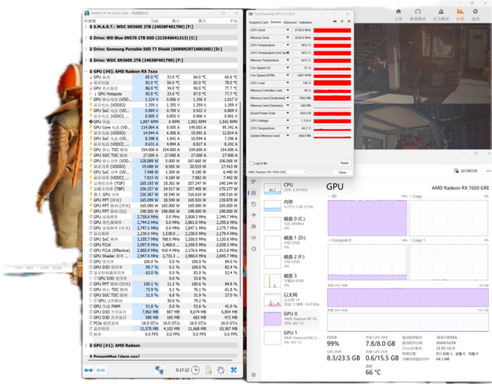Image resolution: width=492 pixels, height=384 pixels.
Task: Go to 主页 home icon in benchmark app
Action: coord(399,14)
